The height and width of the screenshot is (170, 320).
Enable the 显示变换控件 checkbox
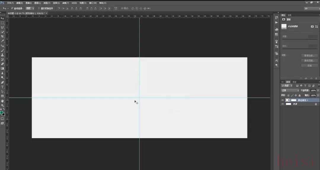pyautogui.click(x=39, y=8)
